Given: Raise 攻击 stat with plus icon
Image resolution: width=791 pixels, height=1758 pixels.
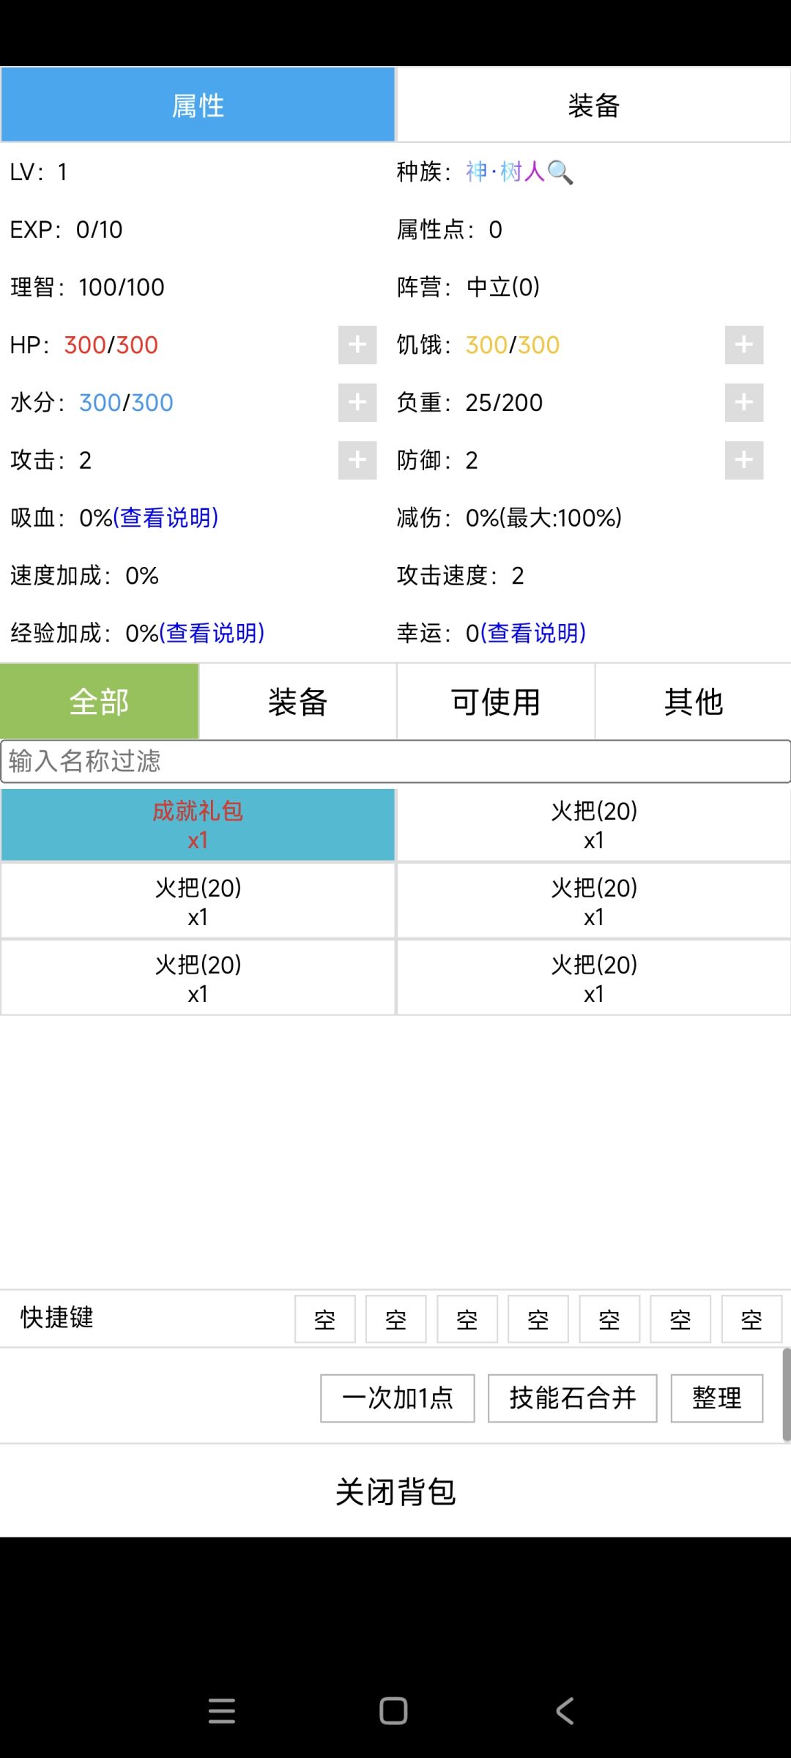Looking at the screenshot, I should (x=357, y=460).
